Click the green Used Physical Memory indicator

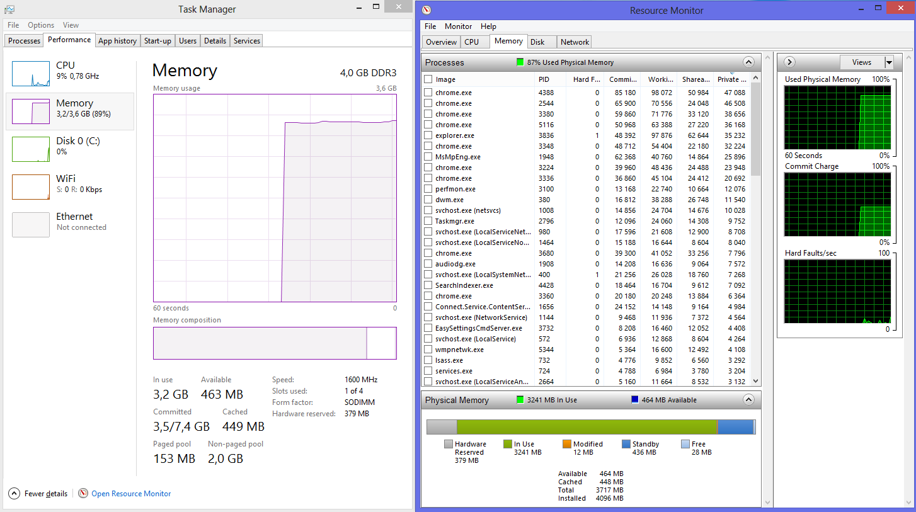(520, 62)
